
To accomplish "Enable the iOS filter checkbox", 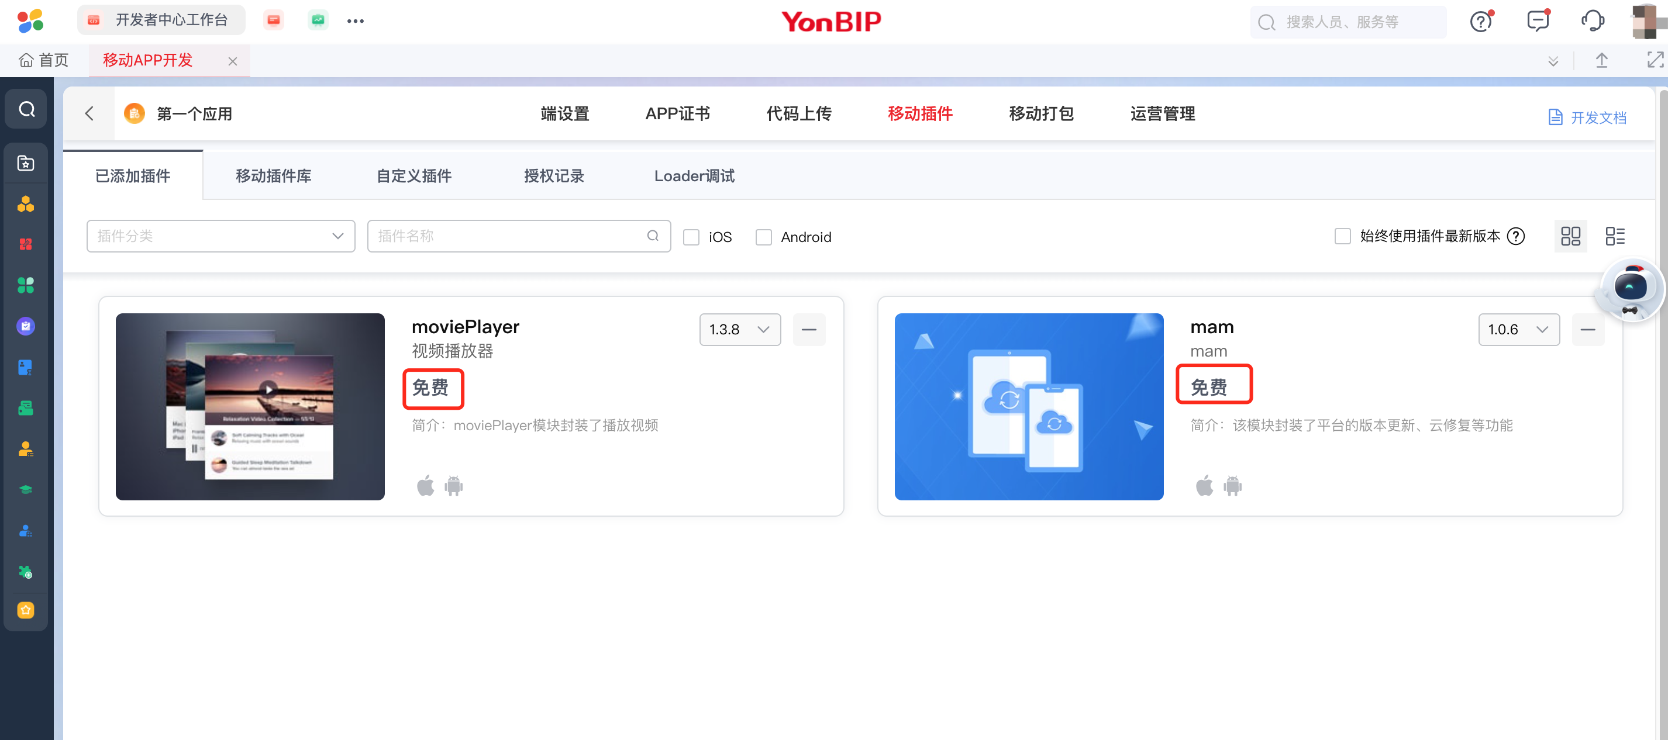I will (x=691, y=237).
